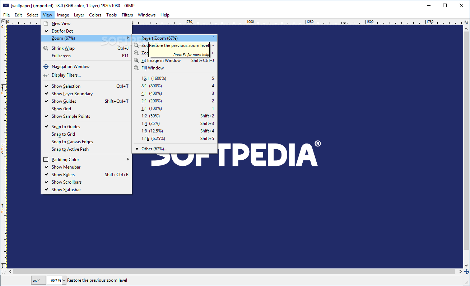
Task: Open the zoom percentage dropdown arrow
Action: coord(64,280)
